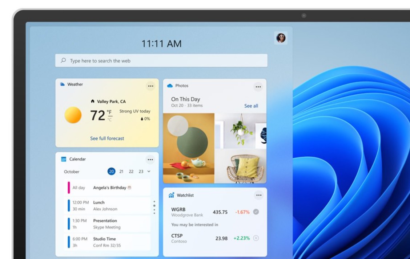This screenshot has width=410, height=259.
Task: Click the sun weather condition icon
Action: tap(73, 115)
